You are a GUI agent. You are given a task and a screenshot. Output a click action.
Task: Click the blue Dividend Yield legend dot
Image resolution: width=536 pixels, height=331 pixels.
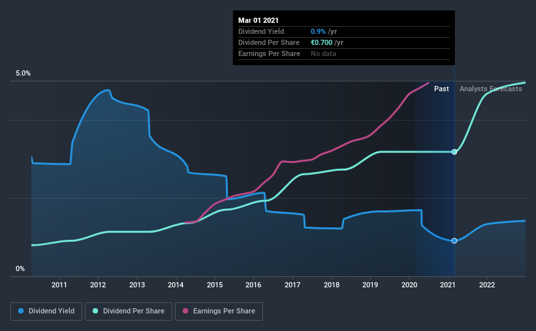[21, 311]
